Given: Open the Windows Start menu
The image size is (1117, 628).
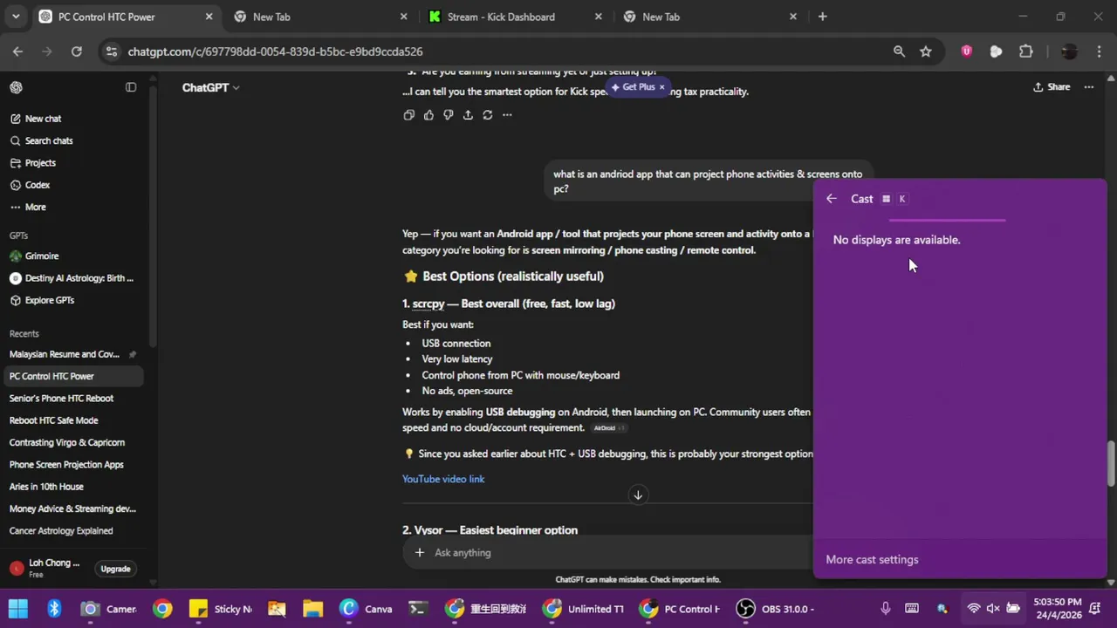Looking at the screenshot, I should click(18, 609).
